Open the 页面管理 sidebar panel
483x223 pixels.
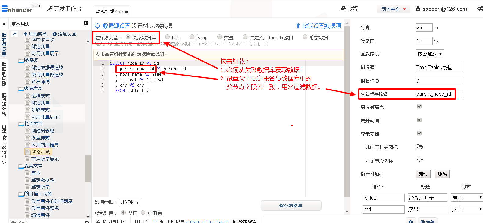4,44
